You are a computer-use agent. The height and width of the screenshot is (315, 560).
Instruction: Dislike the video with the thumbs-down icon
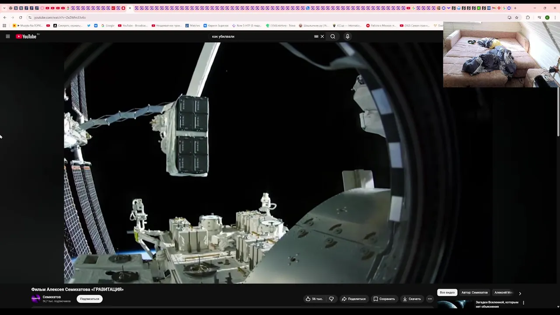(x=331, y=299)
